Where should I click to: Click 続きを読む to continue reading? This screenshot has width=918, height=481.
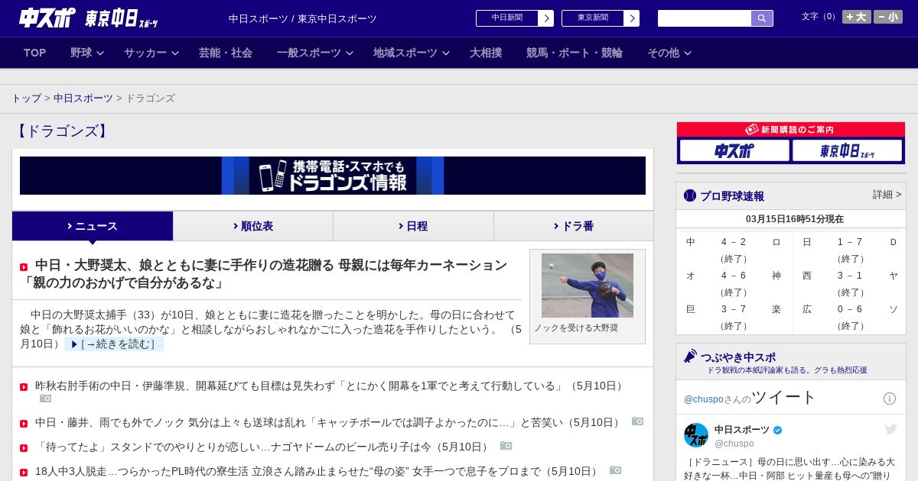[114, 344]
